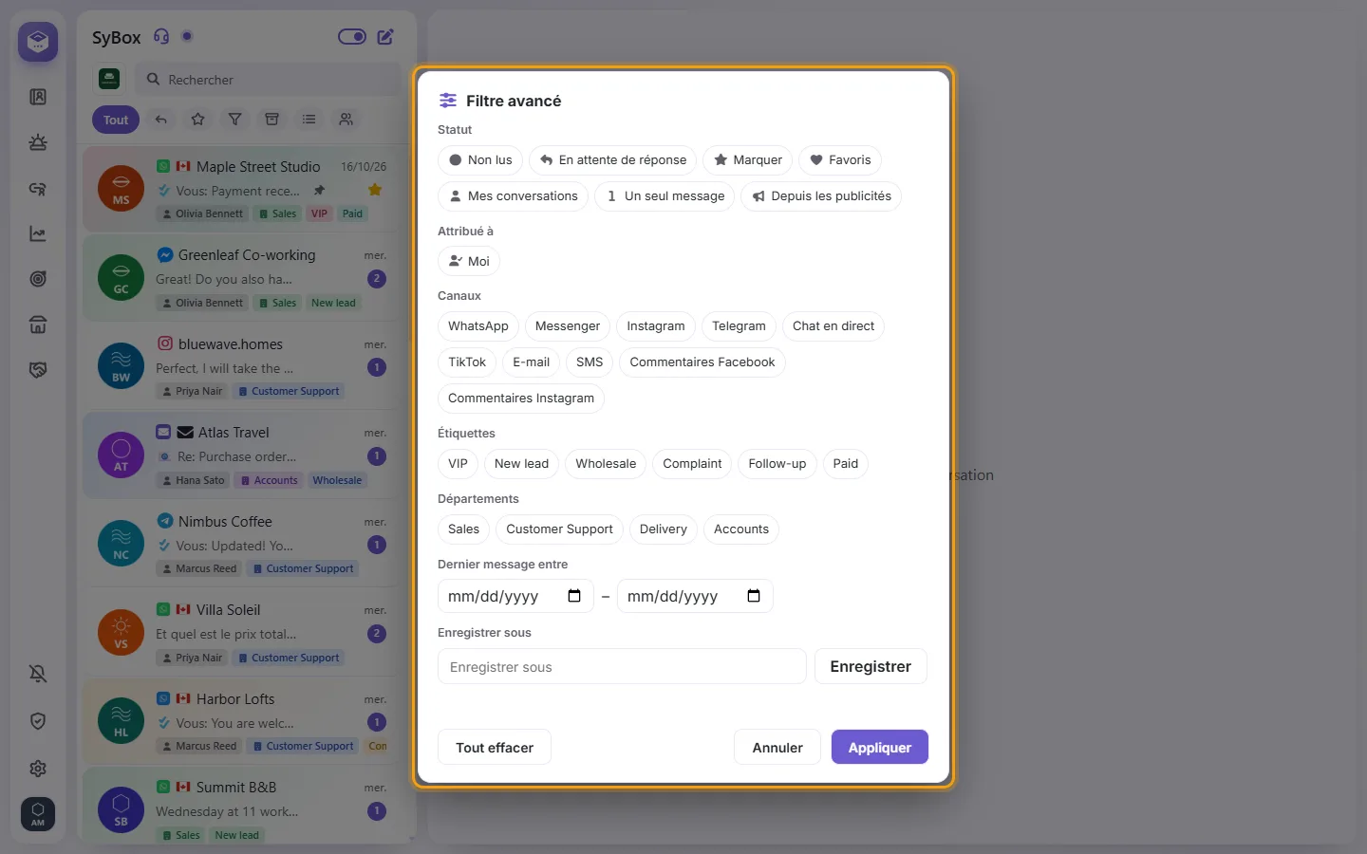Screen dimensions: 1367x854
Task: Toggle the Favoris status filter
Action: (x=840, y=160)
